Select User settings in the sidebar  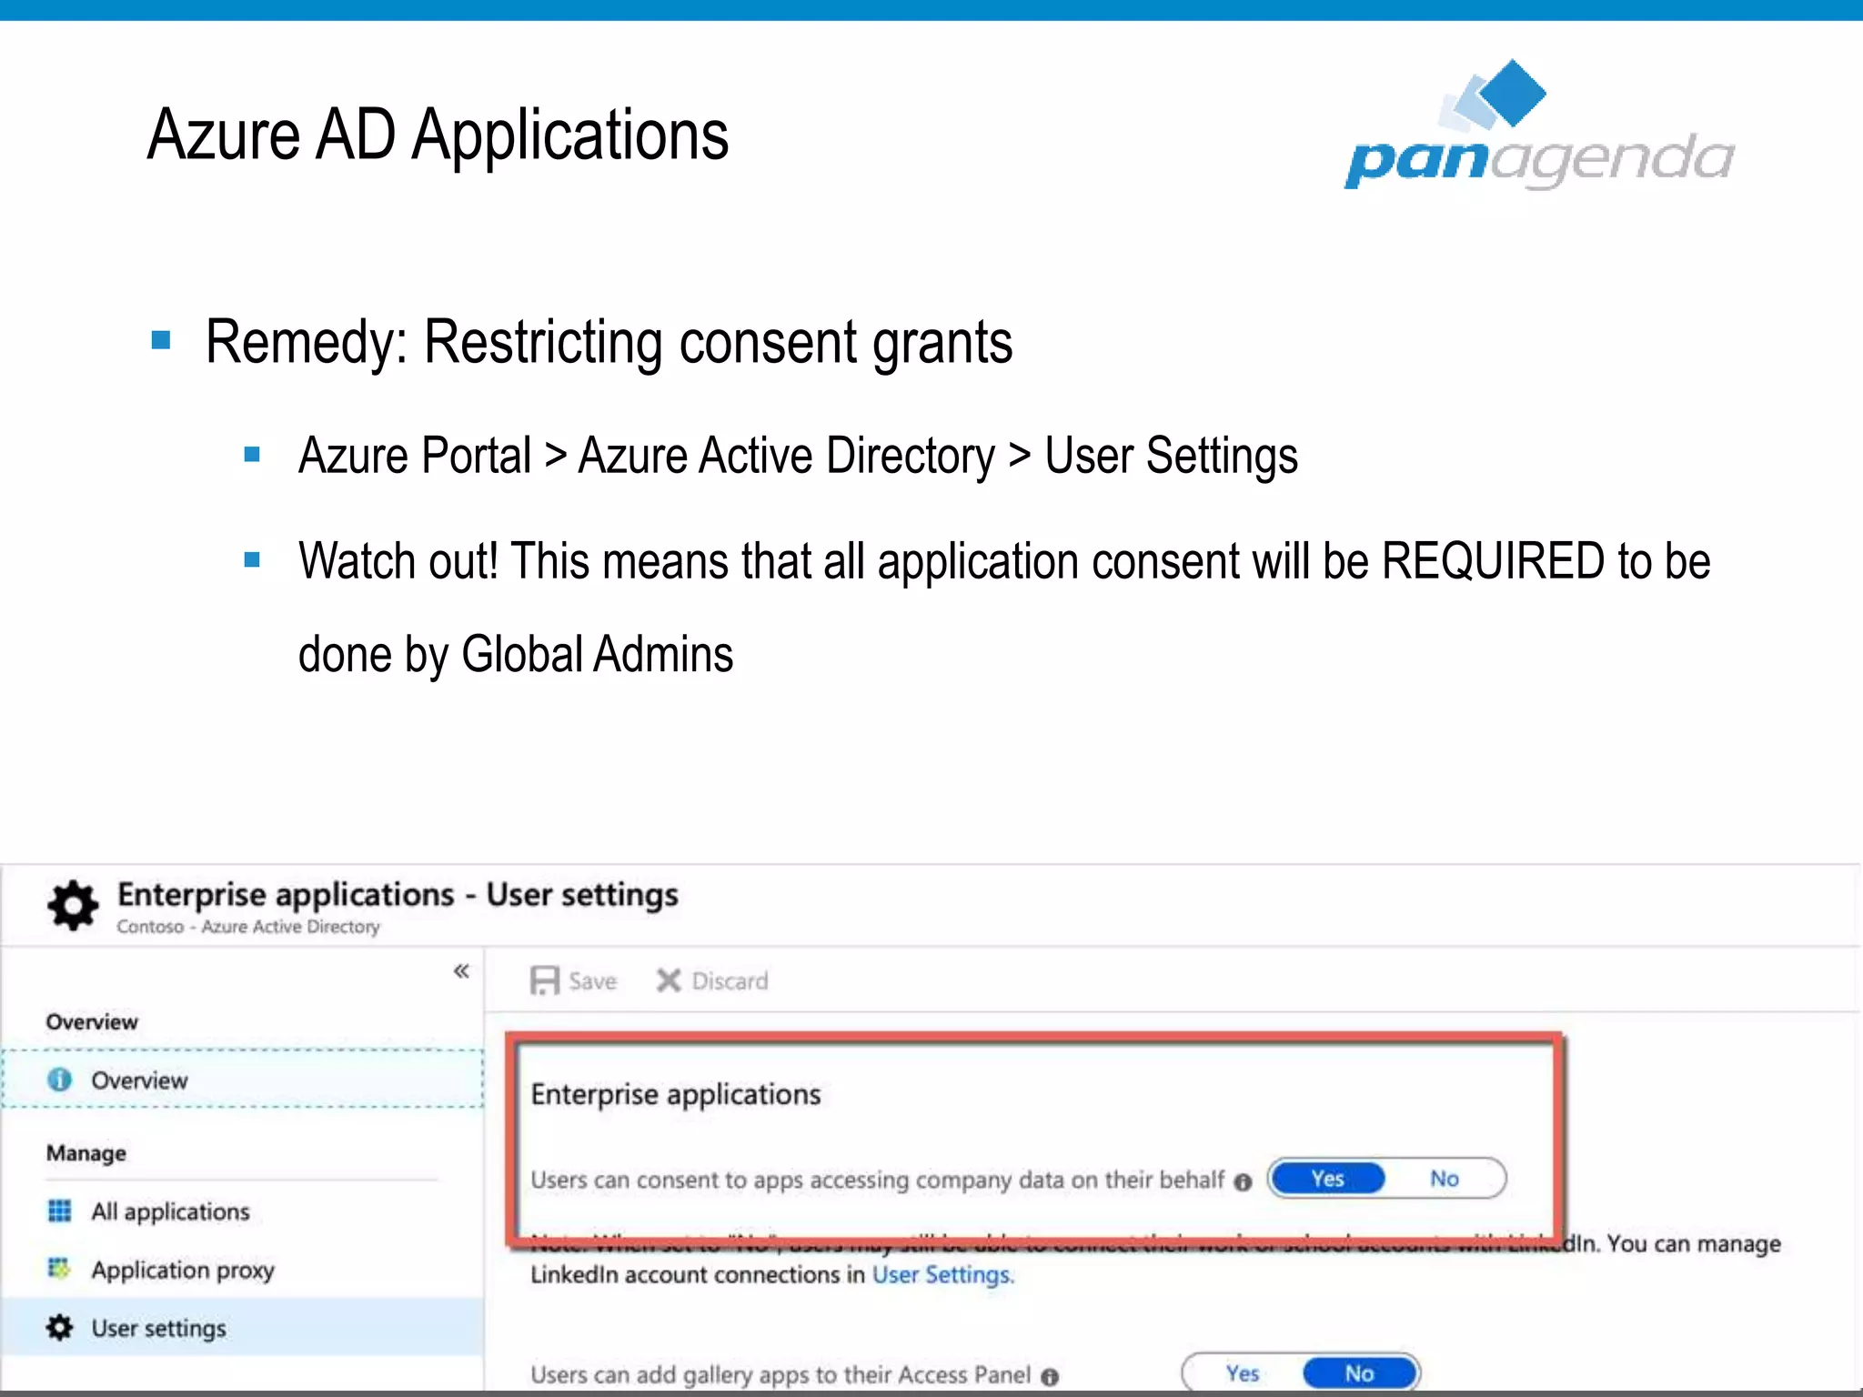(x=242, y=1328)
